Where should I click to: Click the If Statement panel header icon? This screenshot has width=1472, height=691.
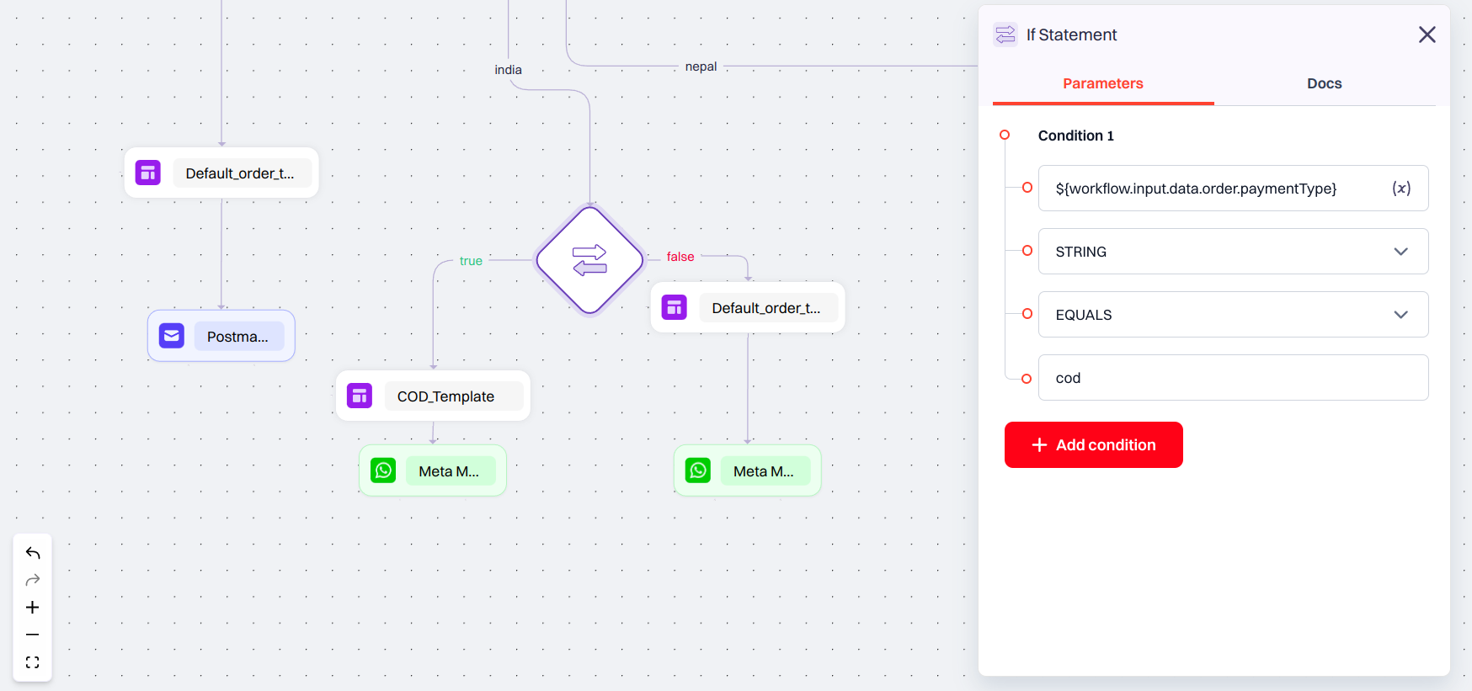pos(1005,35)
